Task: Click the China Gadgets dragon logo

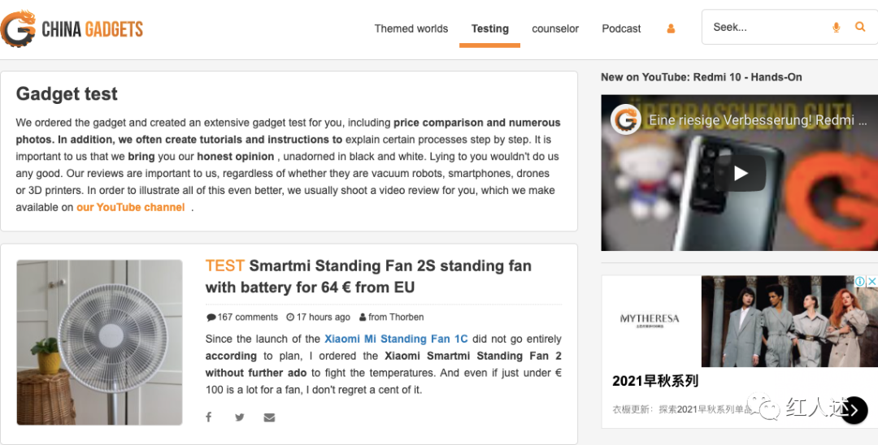Action: tap(19, 28)
